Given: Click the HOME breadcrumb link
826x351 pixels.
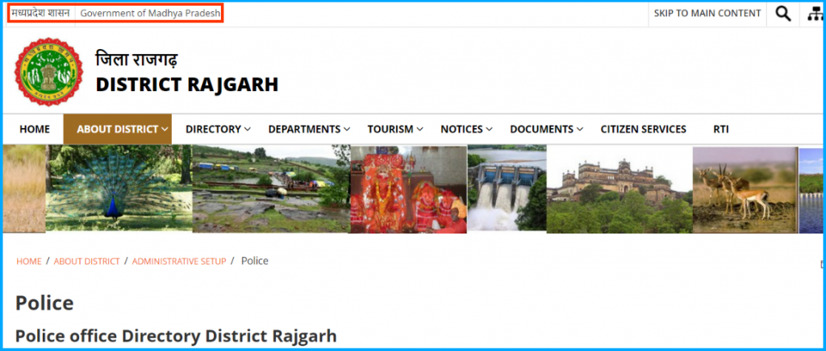Looking at the screenshot, I should point(29,261).
